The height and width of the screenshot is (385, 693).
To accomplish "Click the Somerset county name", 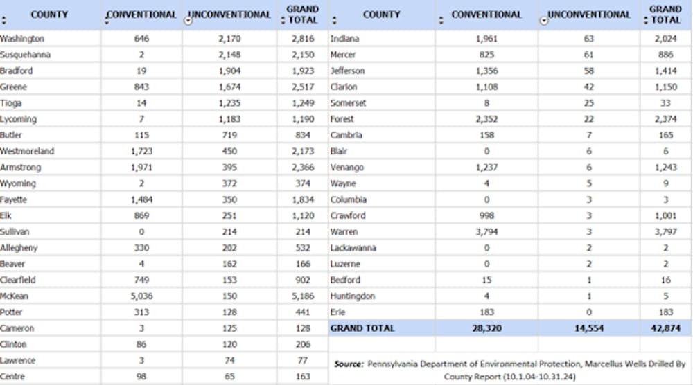I will point(349,103).
